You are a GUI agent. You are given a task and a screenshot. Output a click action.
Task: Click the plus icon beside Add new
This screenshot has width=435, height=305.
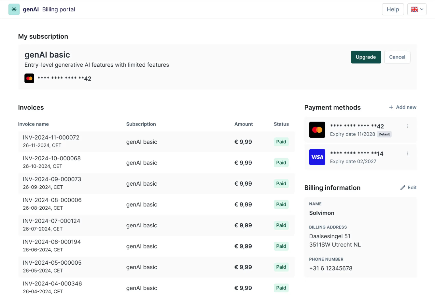pyautogui.click(x=391, y=107)
